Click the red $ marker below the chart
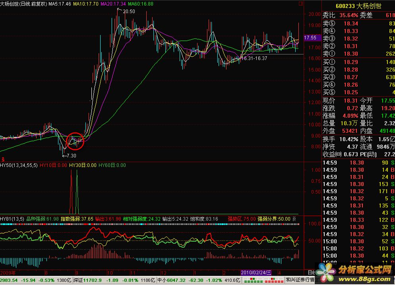Image resolution: width=395 pixels, height=285 pixels. point(3,159)
